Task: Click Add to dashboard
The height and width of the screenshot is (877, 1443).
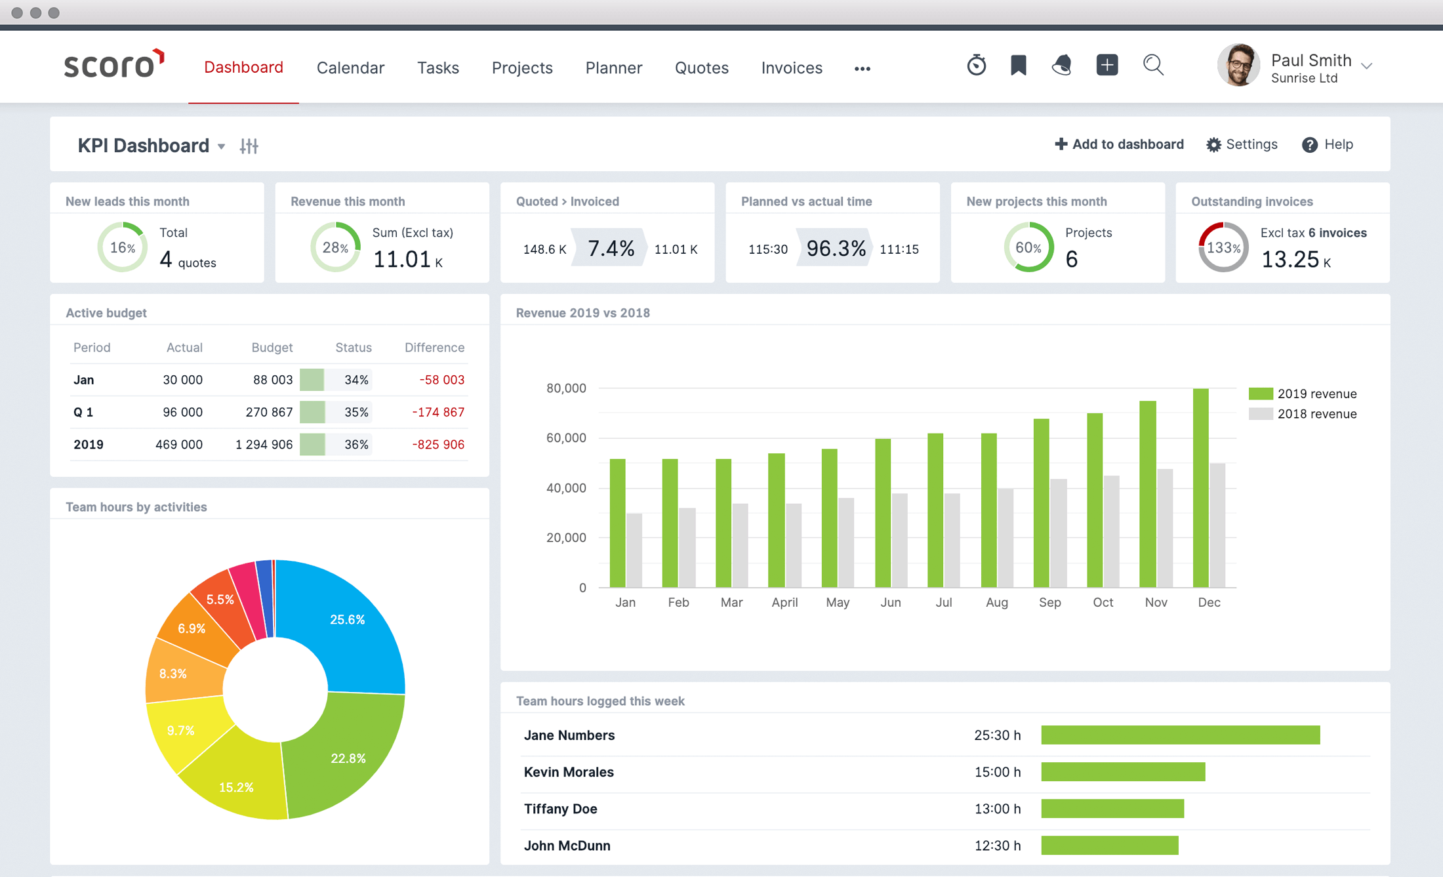Action: click(x=1120, y=144)
